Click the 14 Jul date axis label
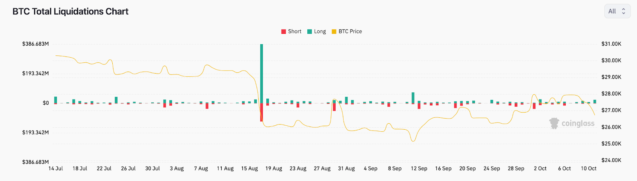Image resolution: width=637 pixels, height=181 pixels. pos(56,169)
